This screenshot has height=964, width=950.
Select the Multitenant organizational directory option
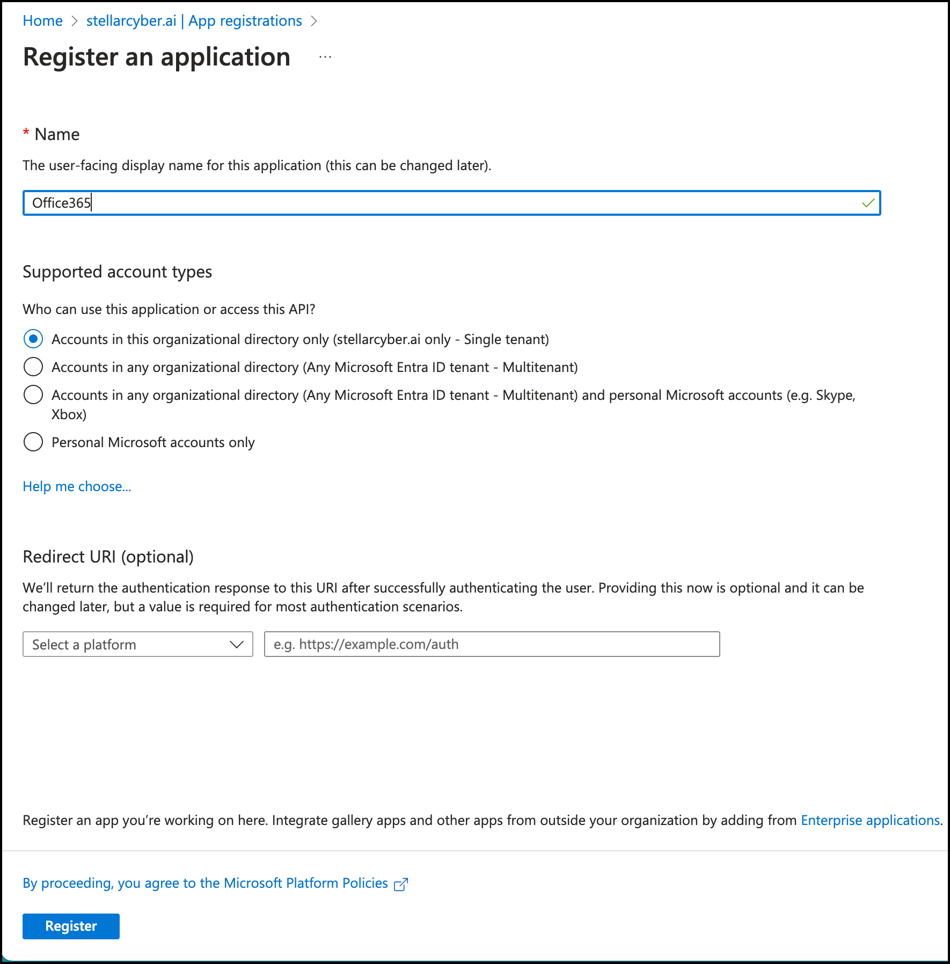pyautogui.click(x=33, y=367)
